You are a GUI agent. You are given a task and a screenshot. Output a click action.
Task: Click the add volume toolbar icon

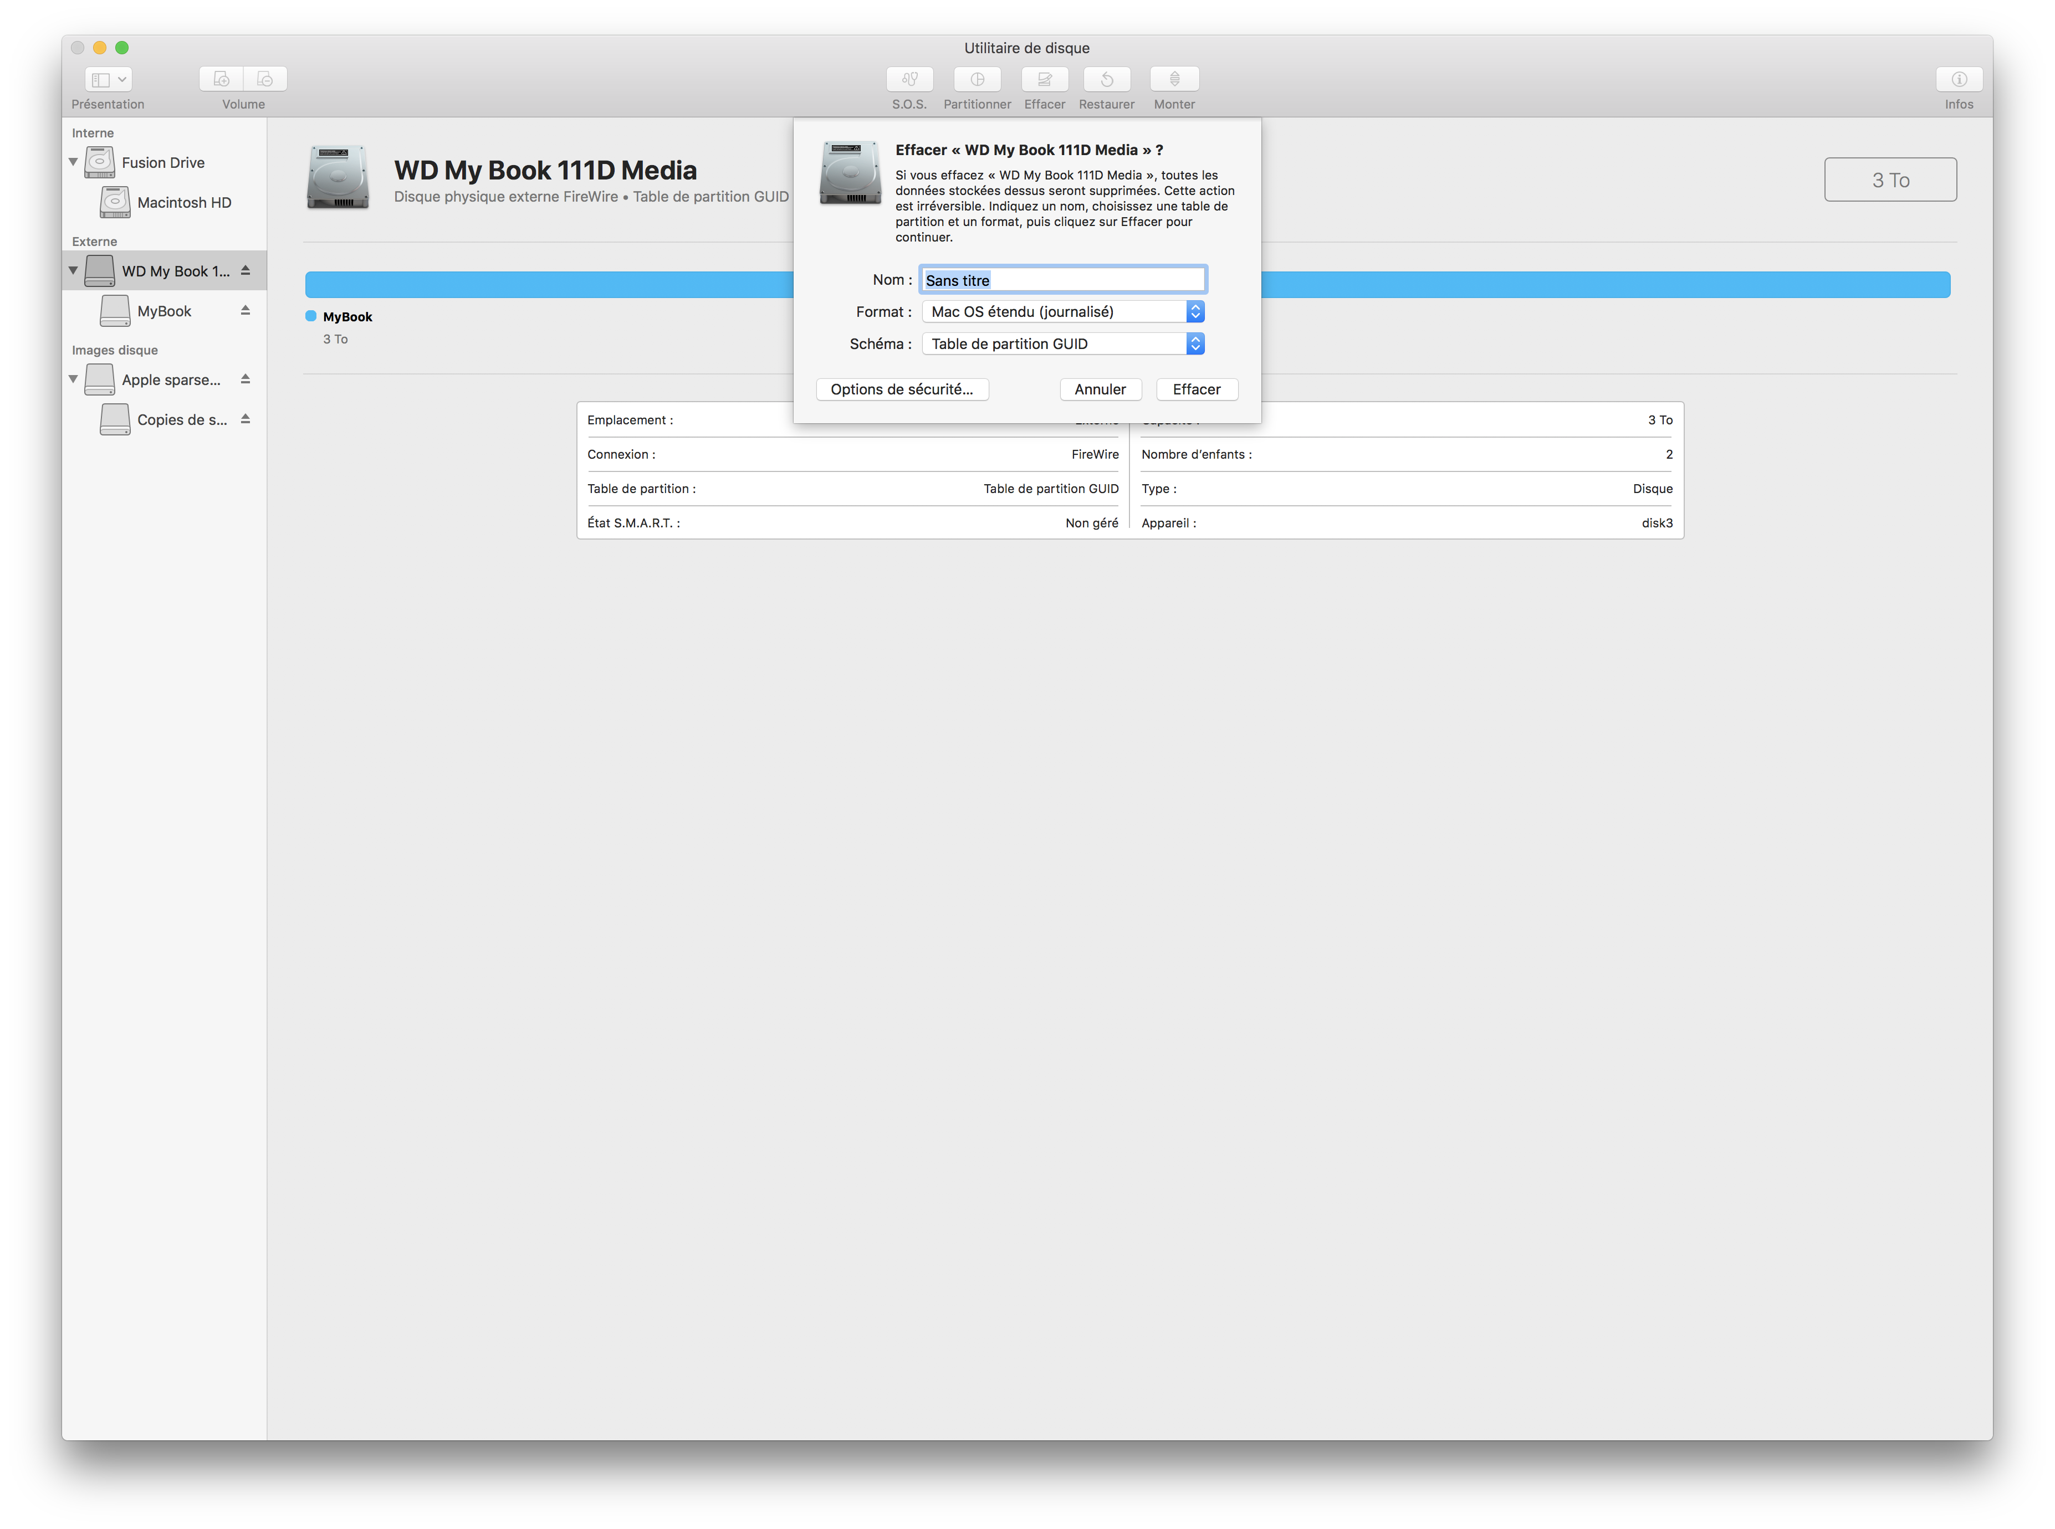coord(221,80)
